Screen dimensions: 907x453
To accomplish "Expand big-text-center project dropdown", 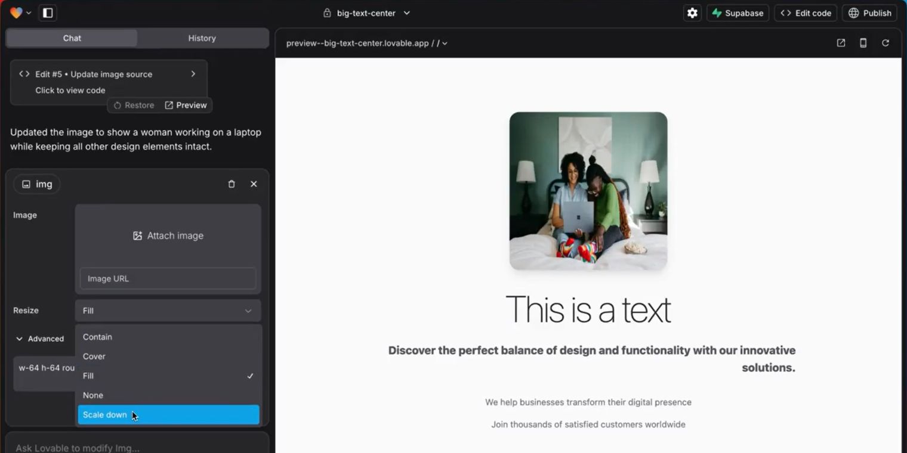I will (366, 13).
